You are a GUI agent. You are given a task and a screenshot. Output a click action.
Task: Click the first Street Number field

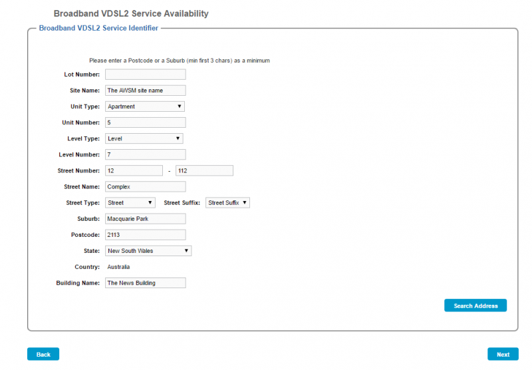coord(134,171)
